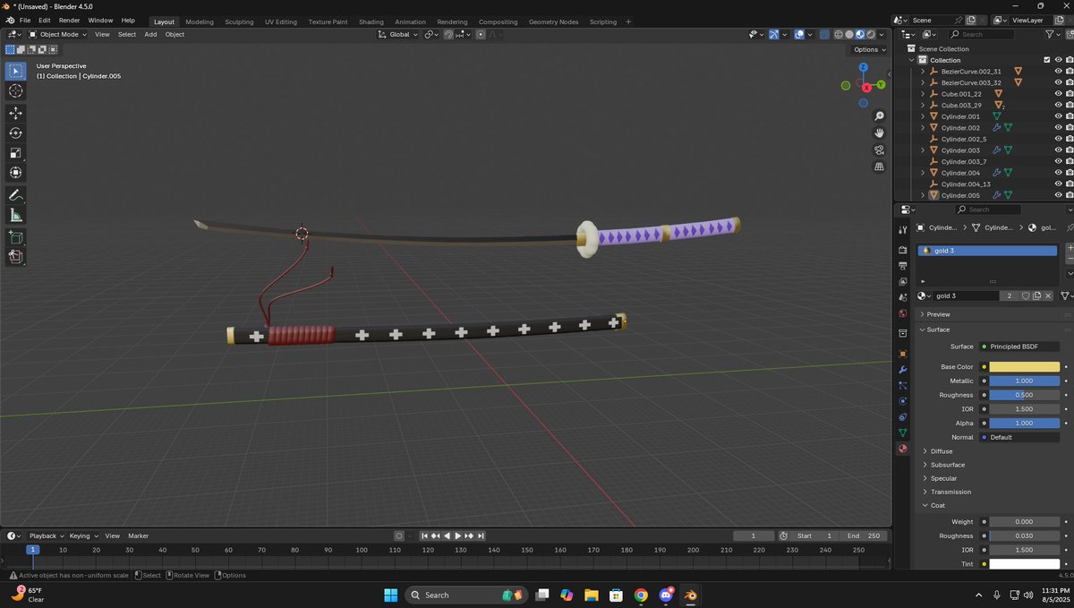Click Principled BSDF surface shader button
The height and width of the screenshot is (608, 1074).
click(x=1019, y=347)
